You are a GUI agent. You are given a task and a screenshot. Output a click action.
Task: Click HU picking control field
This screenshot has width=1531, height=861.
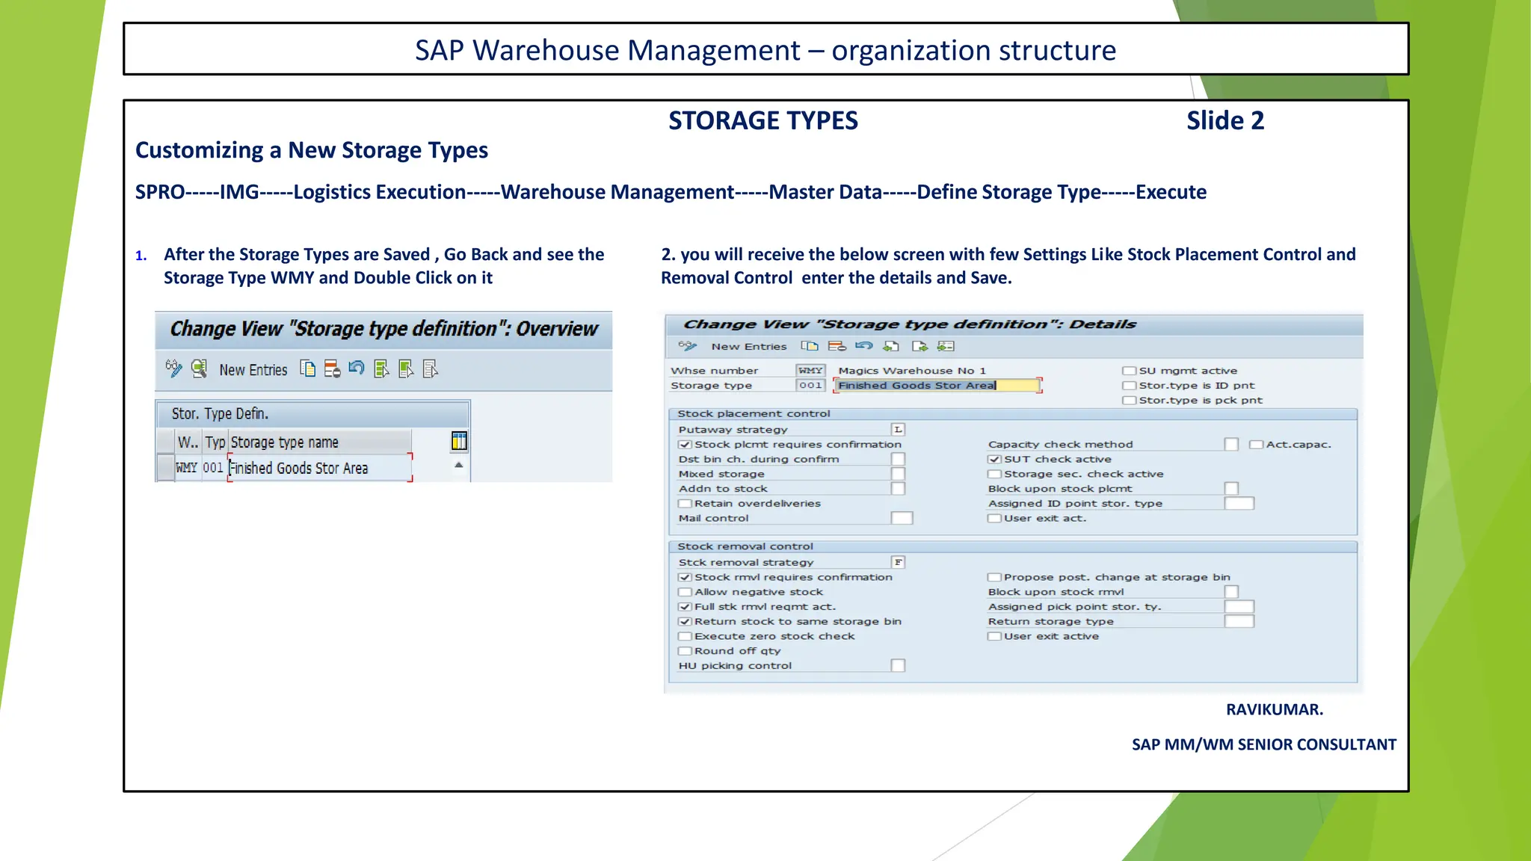tap(898, 665)
